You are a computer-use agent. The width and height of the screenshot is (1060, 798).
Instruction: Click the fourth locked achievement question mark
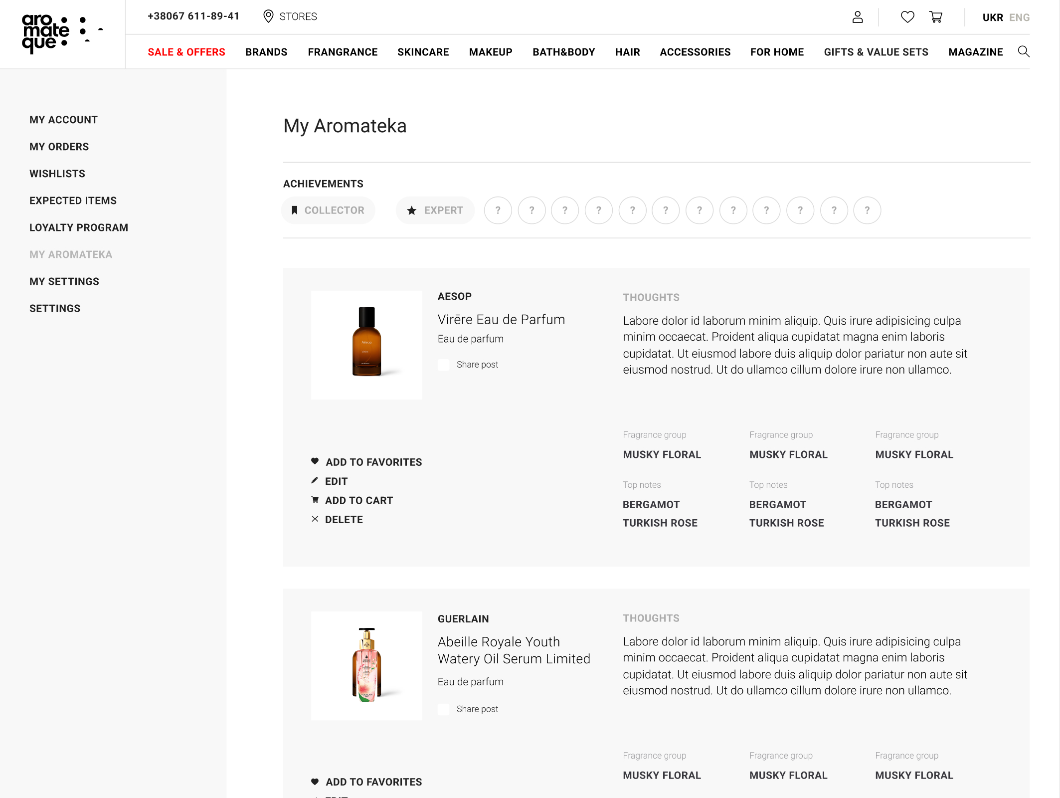point(599,210)
